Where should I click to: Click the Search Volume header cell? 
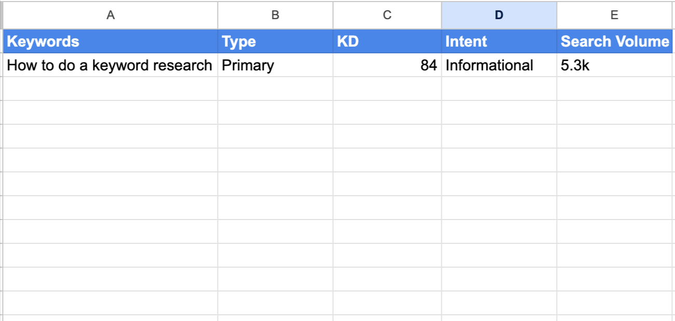(x=615, y=41)
